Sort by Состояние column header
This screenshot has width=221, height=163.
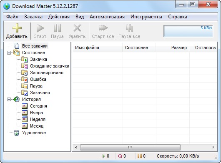click(139, 48)
